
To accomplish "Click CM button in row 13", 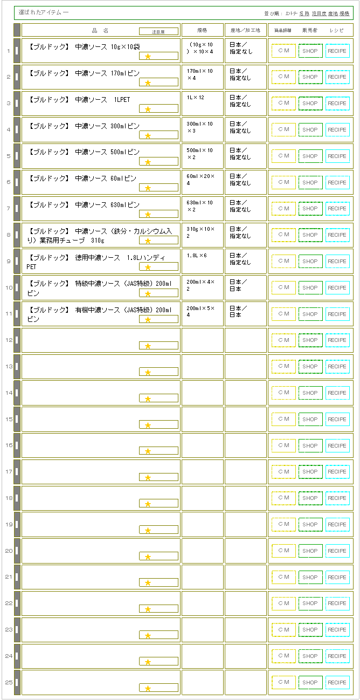I will click(283, 367).
